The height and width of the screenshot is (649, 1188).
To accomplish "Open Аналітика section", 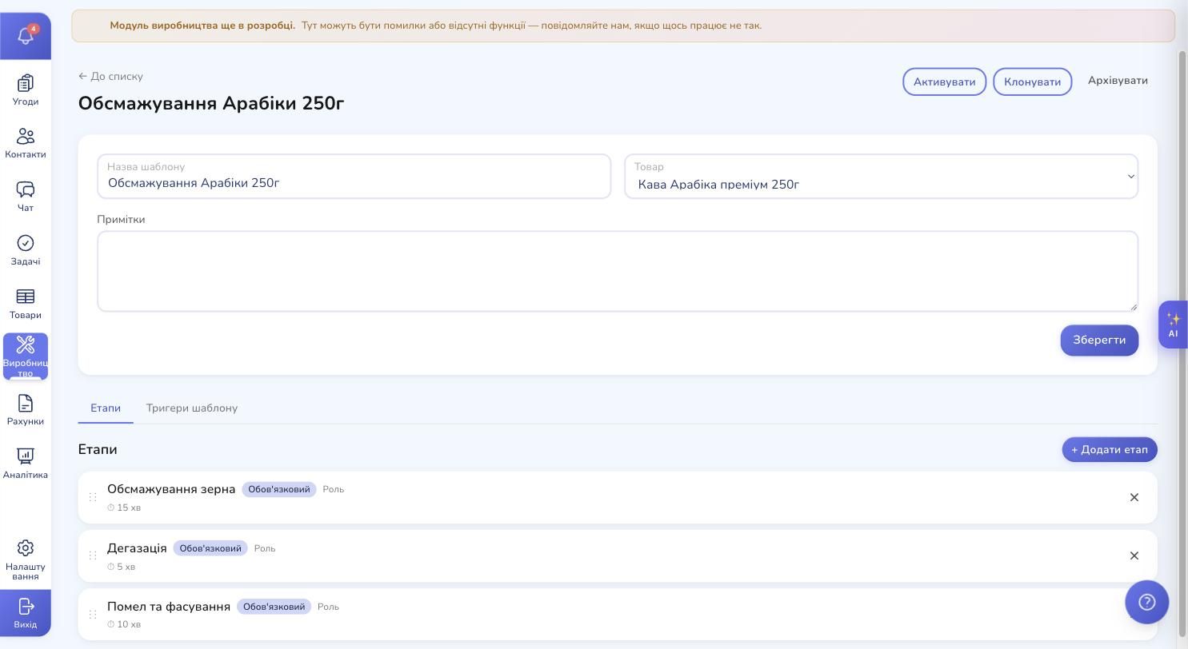I will pyautogui.click(x=26, y=464).
